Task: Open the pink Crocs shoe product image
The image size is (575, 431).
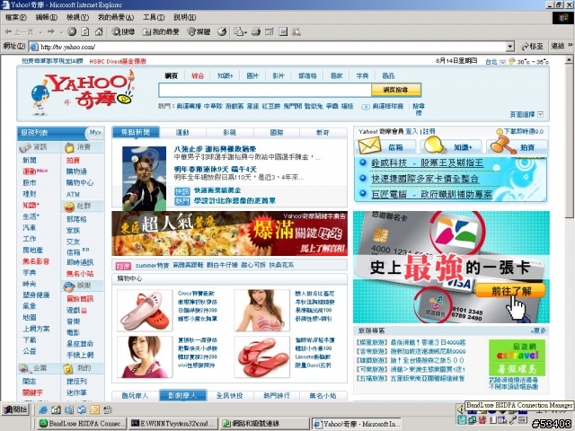Action: click(145, 311)
